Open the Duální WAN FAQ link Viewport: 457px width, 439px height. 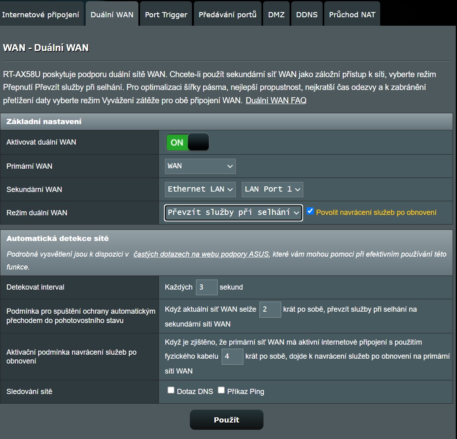276,100
